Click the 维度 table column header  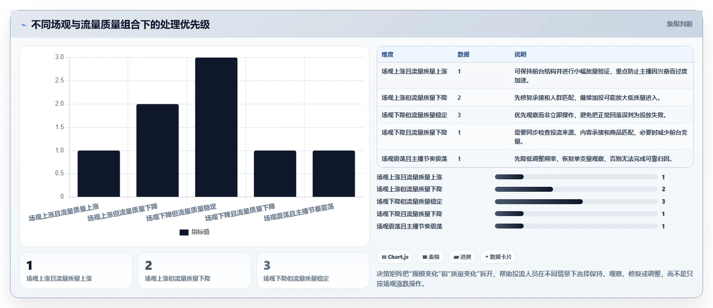[388, 54]
